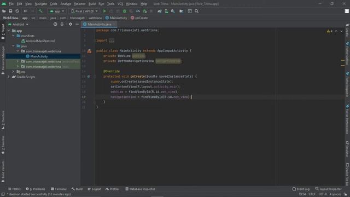Go to next highlighted error arrow
The image size is (350, 197).
click(x=341, y=31)
